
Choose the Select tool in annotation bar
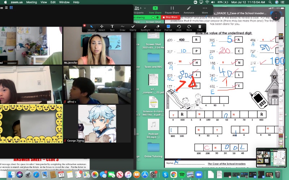pos(102,28)
